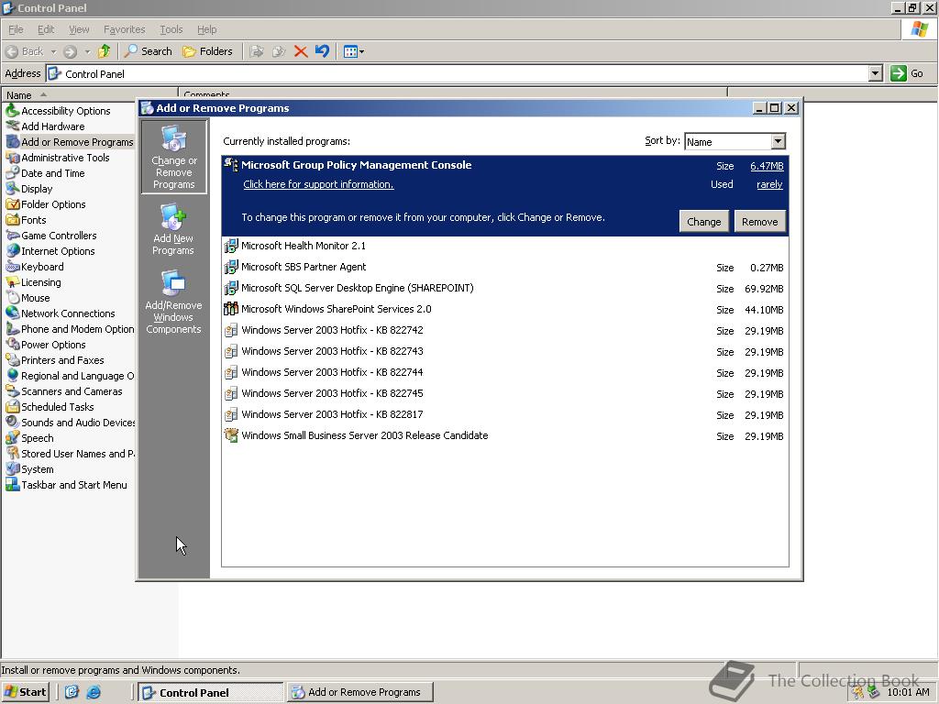Open the Sort by Name dropdown

778,142
